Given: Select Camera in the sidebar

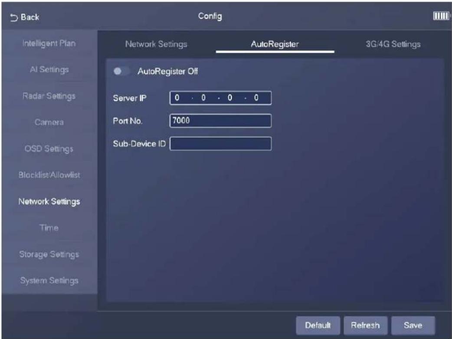Looking at the screenshot, I should point(49,122).
